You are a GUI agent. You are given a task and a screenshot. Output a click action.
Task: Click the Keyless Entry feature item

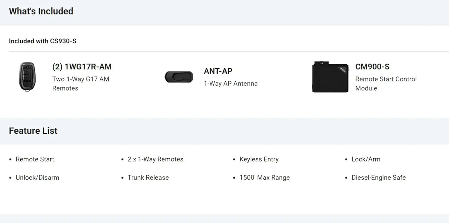259,159
